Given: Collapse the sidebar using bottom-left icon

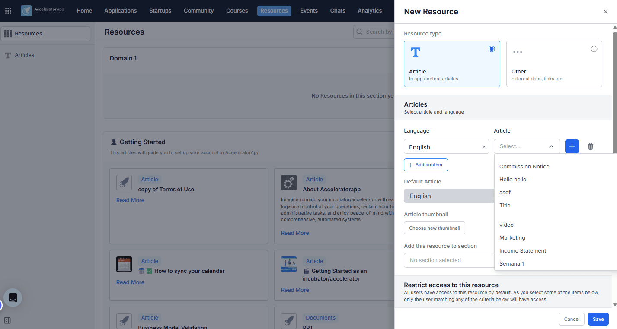Looking at the screenshot, I should [x=7, y=320].
